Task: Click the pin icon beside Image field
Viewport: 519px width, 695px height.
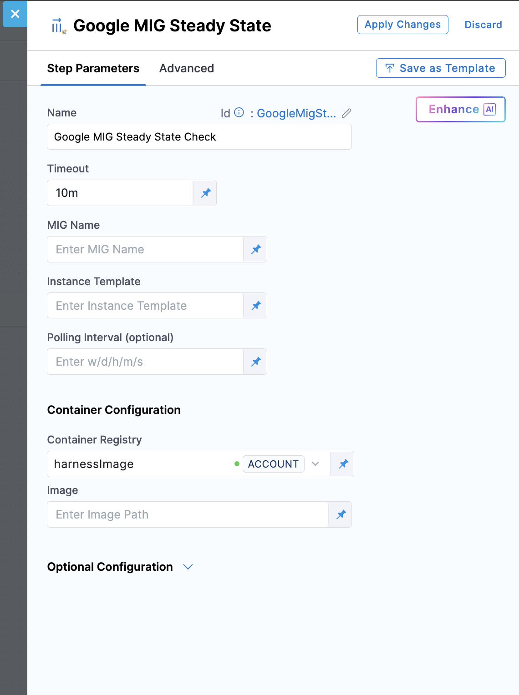Action: point(341,514)
